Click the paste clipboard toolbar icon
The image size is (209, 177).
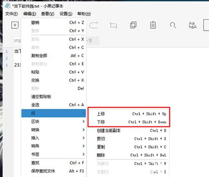coord(153,25)
